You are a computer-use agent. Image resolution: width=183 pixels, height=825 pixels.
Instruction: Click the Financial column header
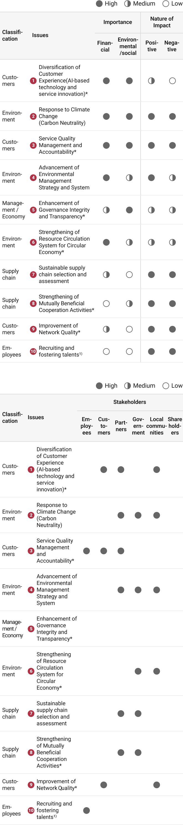105,46
